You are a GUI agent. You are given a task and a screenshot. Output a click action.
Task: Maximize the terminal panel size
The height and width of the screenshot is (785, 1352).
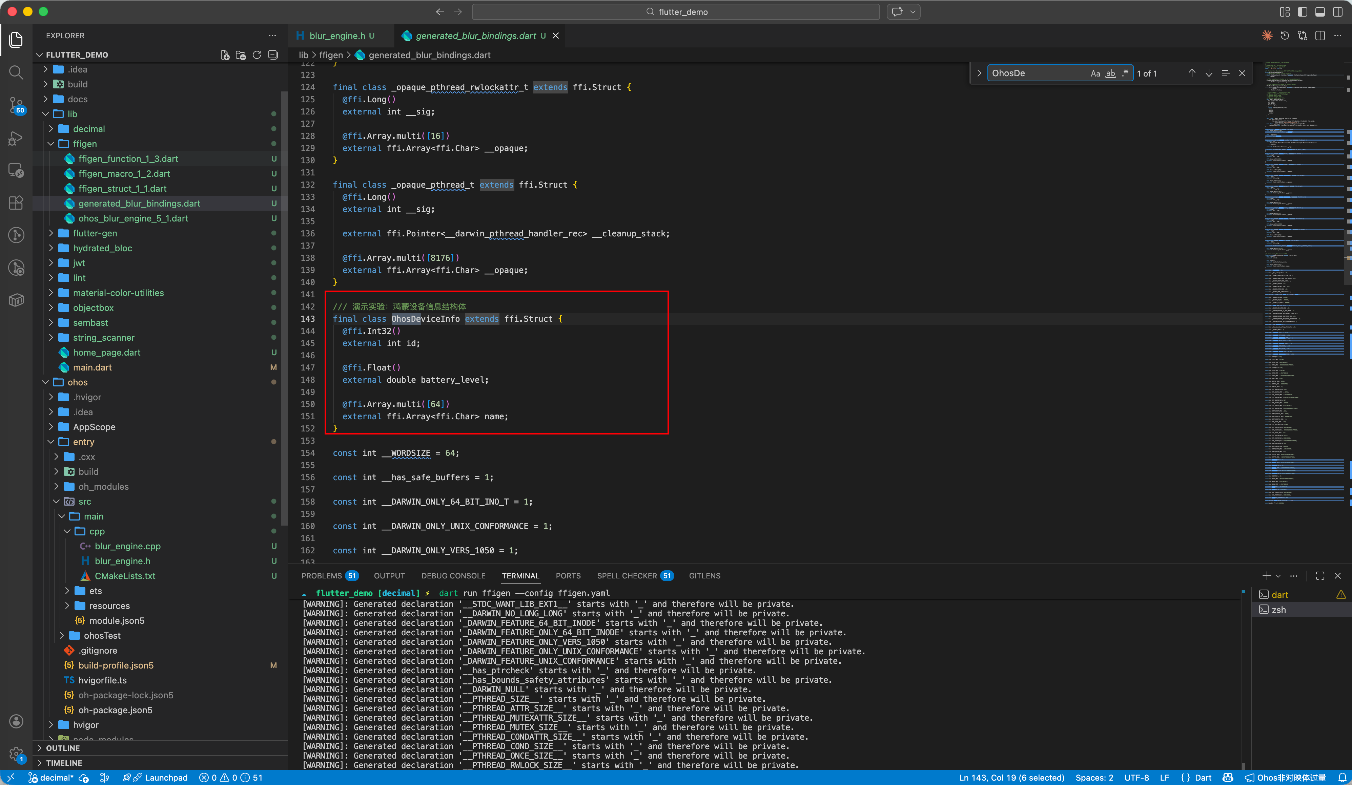coord(1320,575)
